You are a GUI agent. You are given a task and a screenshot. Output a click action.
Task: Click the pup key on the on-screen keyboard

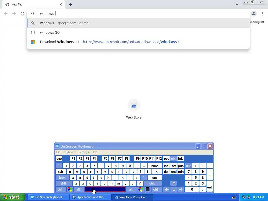click(x=181, y=166)
